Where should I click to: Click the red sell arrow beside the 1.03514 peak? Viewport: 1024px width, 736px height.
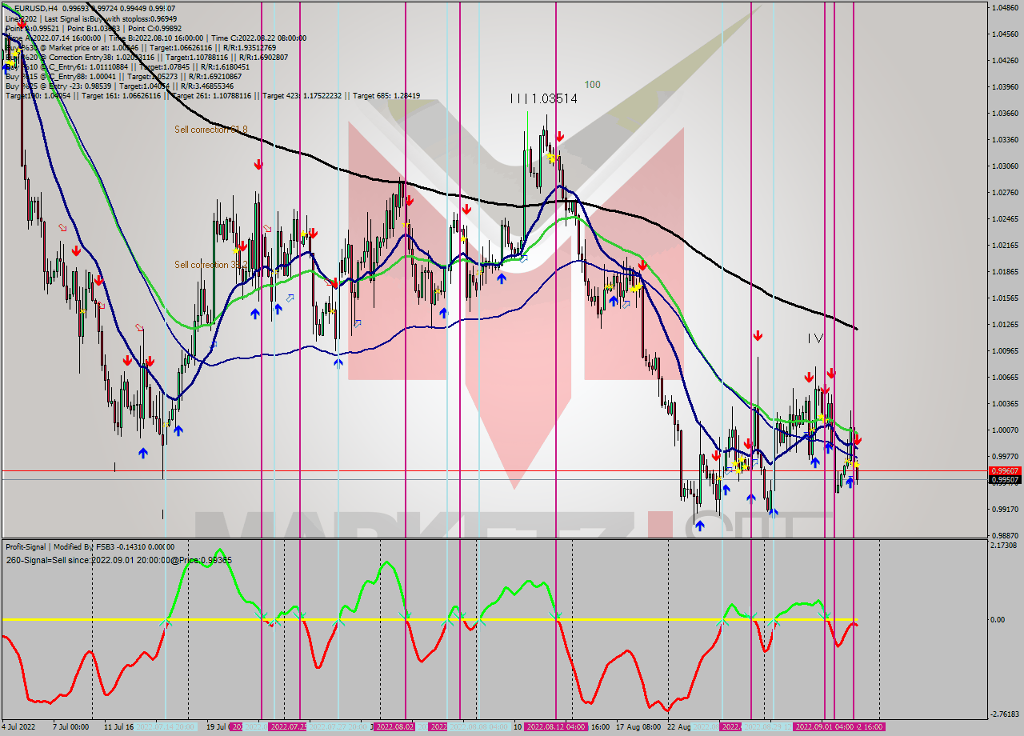pos(560,137)
